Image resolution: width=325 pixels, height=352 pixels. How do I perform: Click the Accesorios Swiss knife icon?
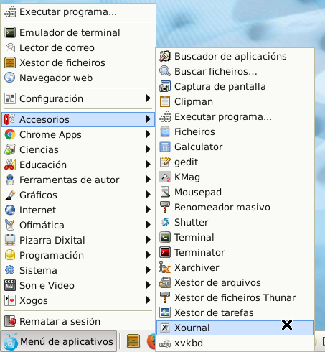click(10, 119)
